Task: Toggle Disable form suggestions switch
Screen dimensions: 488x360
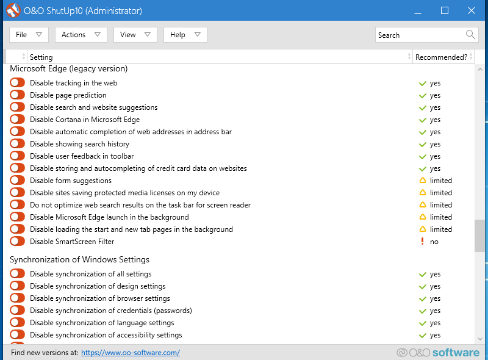Action: click(17, 180)
